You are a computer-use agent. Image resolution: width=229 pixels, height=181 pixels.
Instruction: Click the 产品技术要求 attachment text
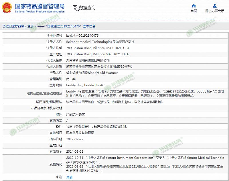click(x=75, y=114)
